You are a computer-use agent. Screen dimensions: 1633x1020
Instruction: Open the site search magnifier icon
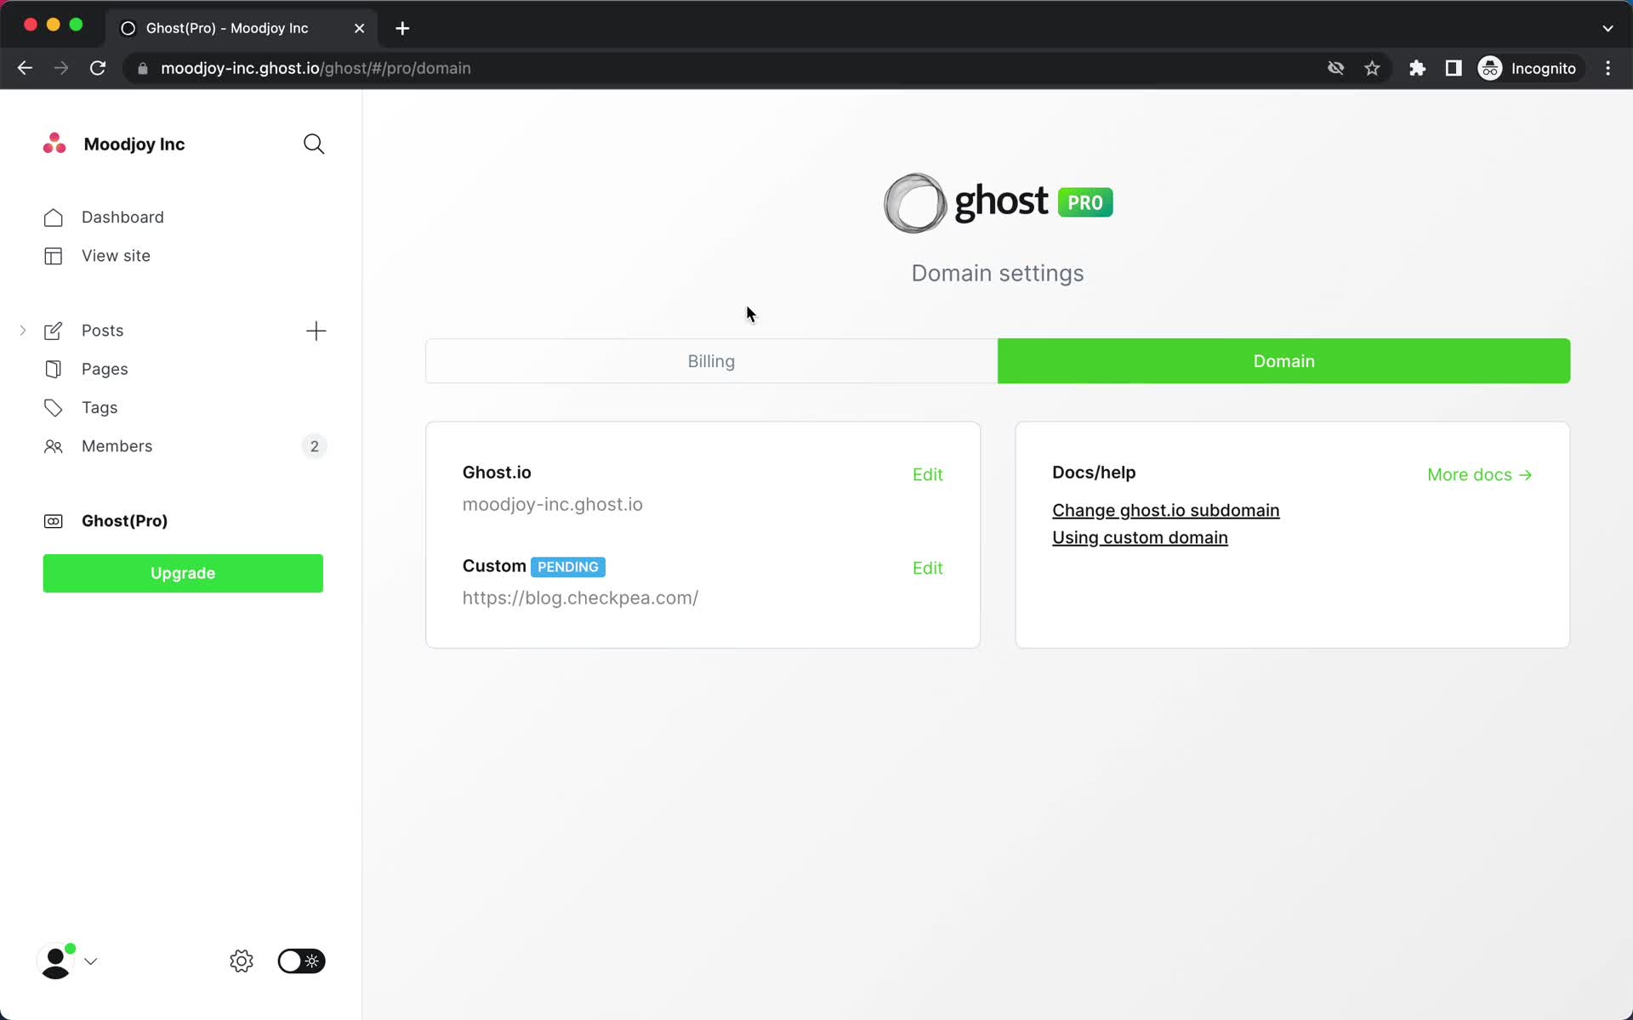point(314,144)
